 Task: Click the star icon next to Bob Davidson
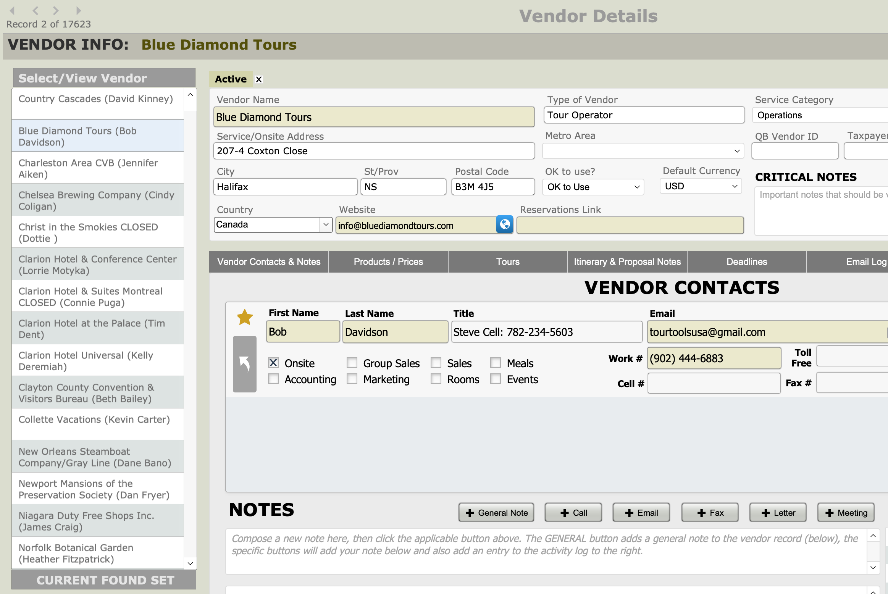click(244, 317)
